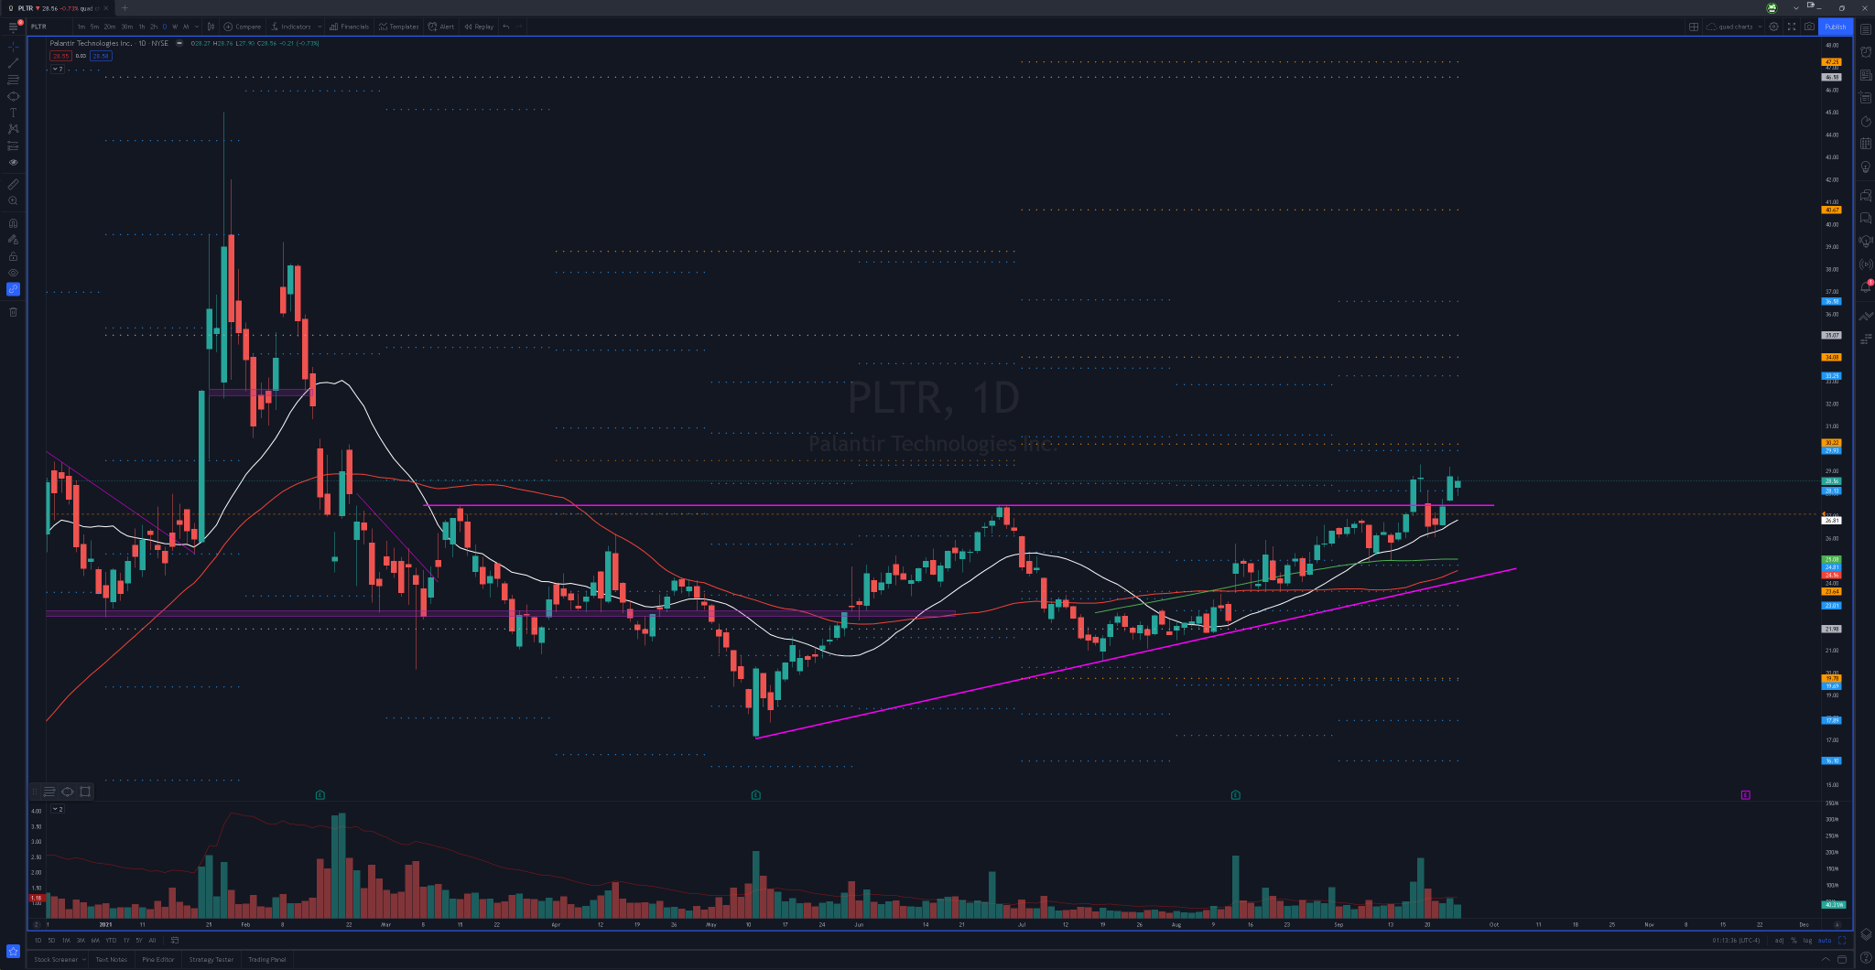Open the alerts clock panel in right sidebar
1875x970 pixels.
1865,52
